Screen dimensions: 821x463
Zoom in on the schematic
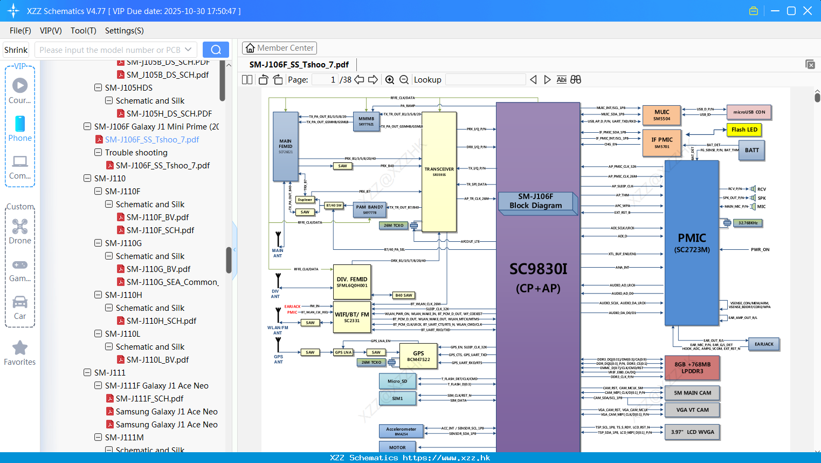(390, 80)
